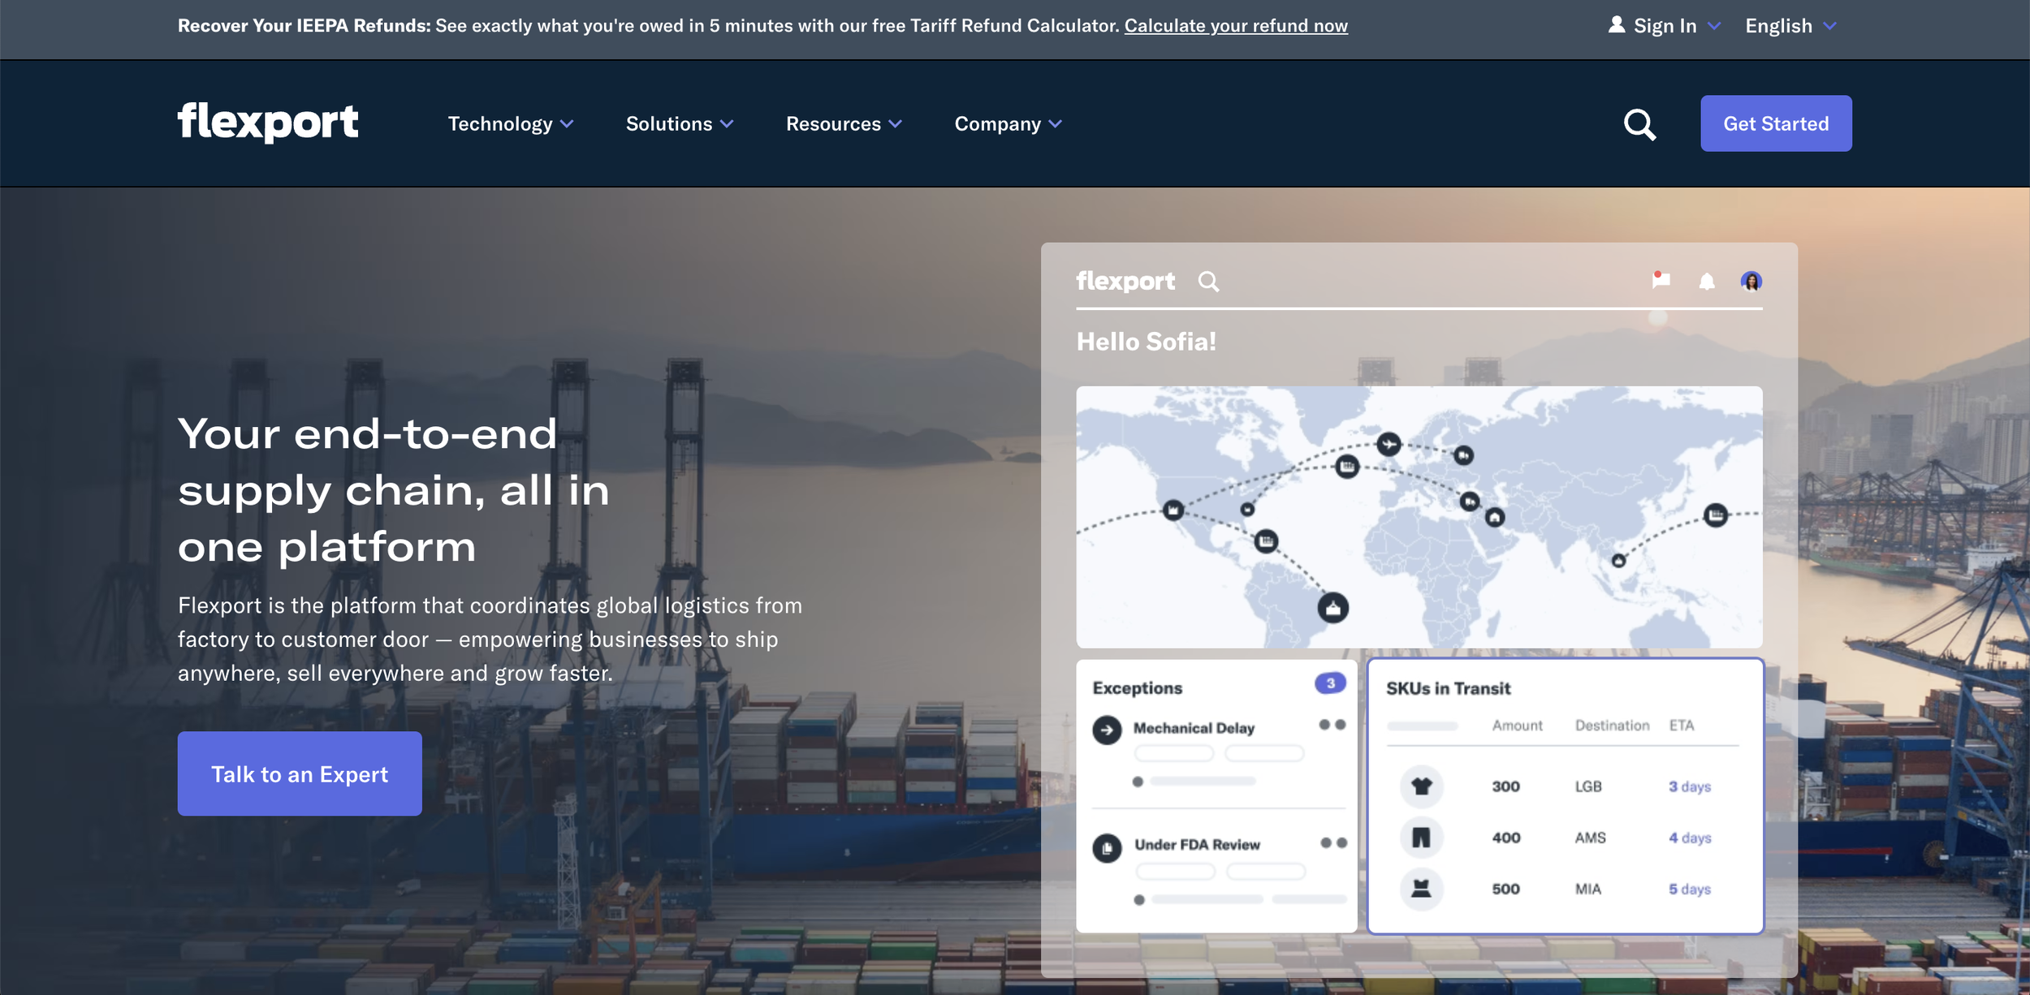Click the Exceptions count badge showing 3
The image size is (2030, 995).
click(1330, 683)
